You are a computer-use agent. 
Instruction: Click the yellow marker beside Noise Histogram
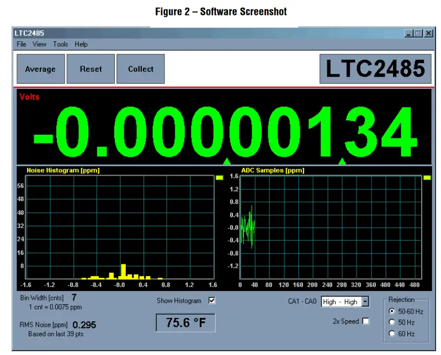click(219, 178)
